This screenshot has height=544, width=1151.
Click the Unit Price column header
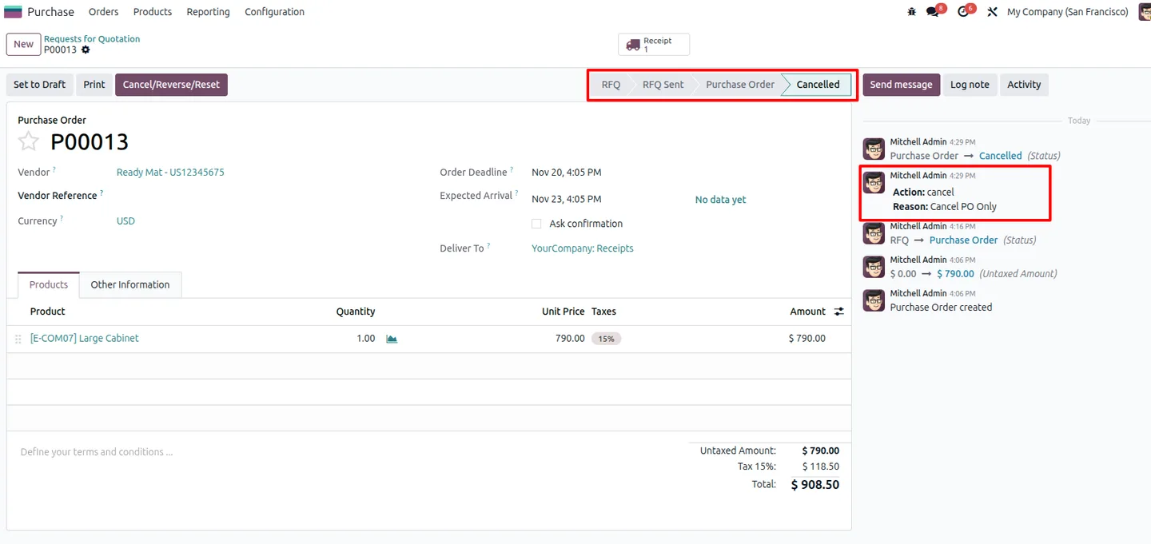point(564,312)
